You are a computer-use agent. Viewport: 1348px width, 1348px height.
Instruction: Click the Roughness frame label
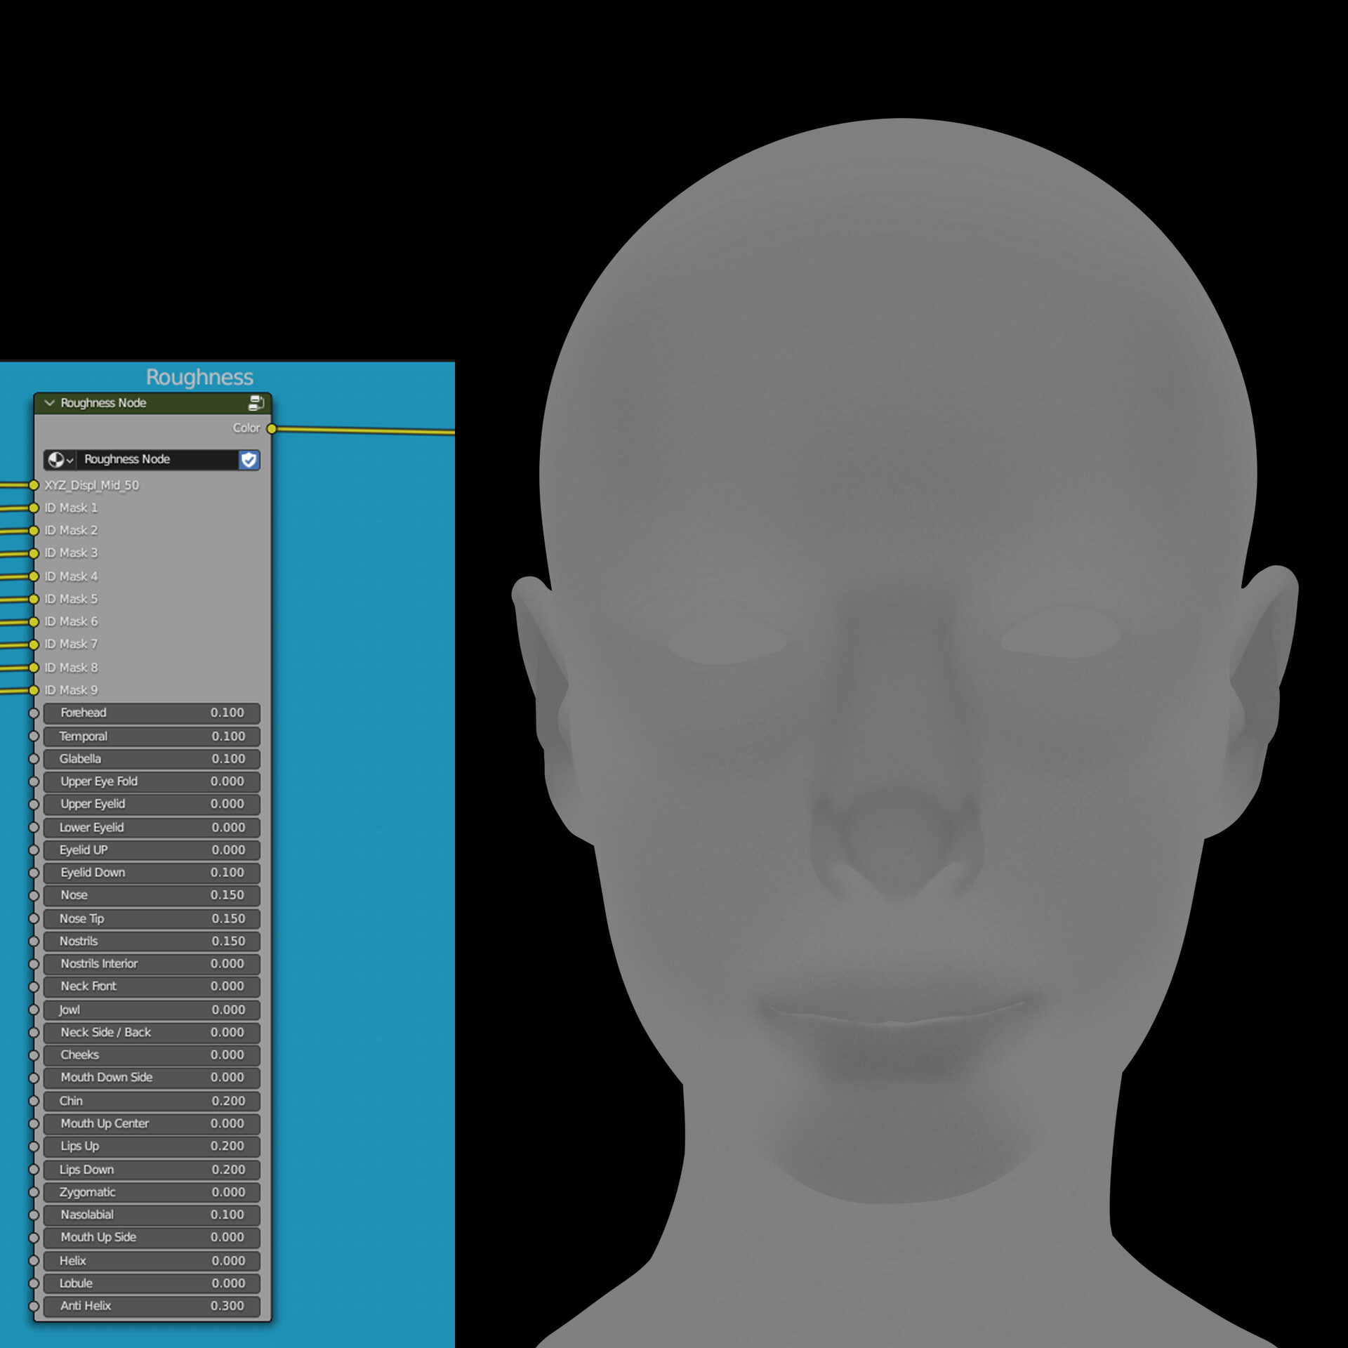[199, 378]
